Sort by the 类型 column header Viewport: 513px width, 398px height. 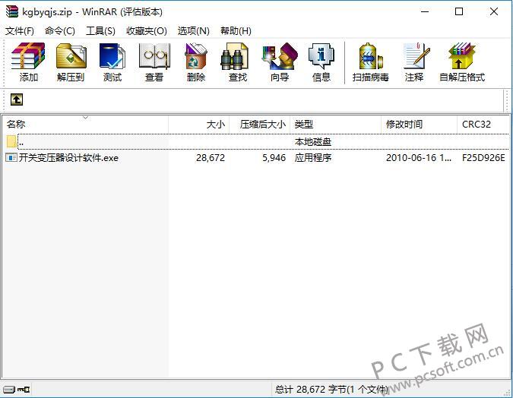336,125
